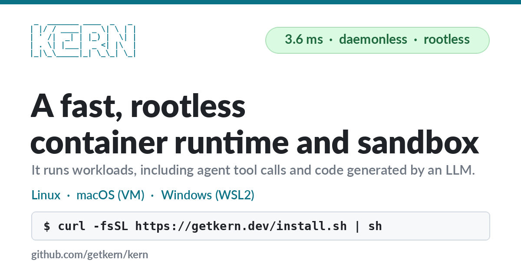This screenshot has height=273, width=521.
Task: Click the $ prompt symbol in command
Action: pyautogui.click(x=47, y=226)
